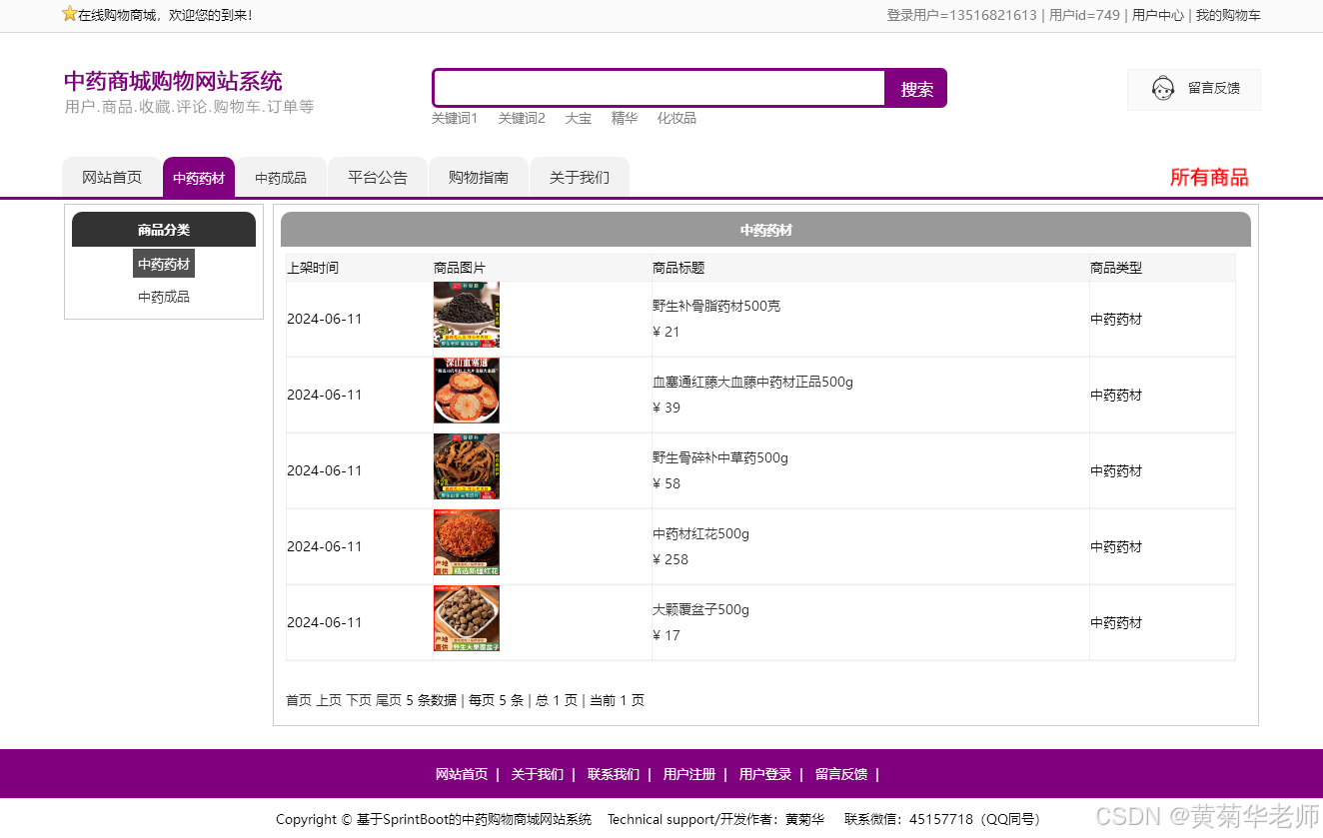Click product title 大颗覆盆子500g
The width and height of the screenshot is (1323, 838).
click(x=700, y=609)
